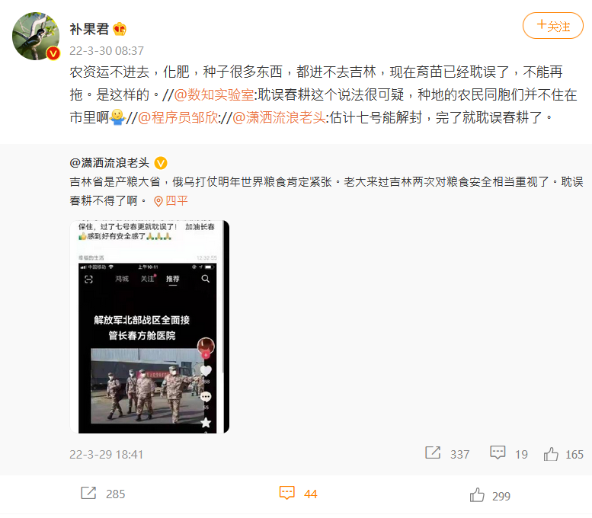
Task: Click the orange crown badge beside 补果君
Action: point(120,29)
